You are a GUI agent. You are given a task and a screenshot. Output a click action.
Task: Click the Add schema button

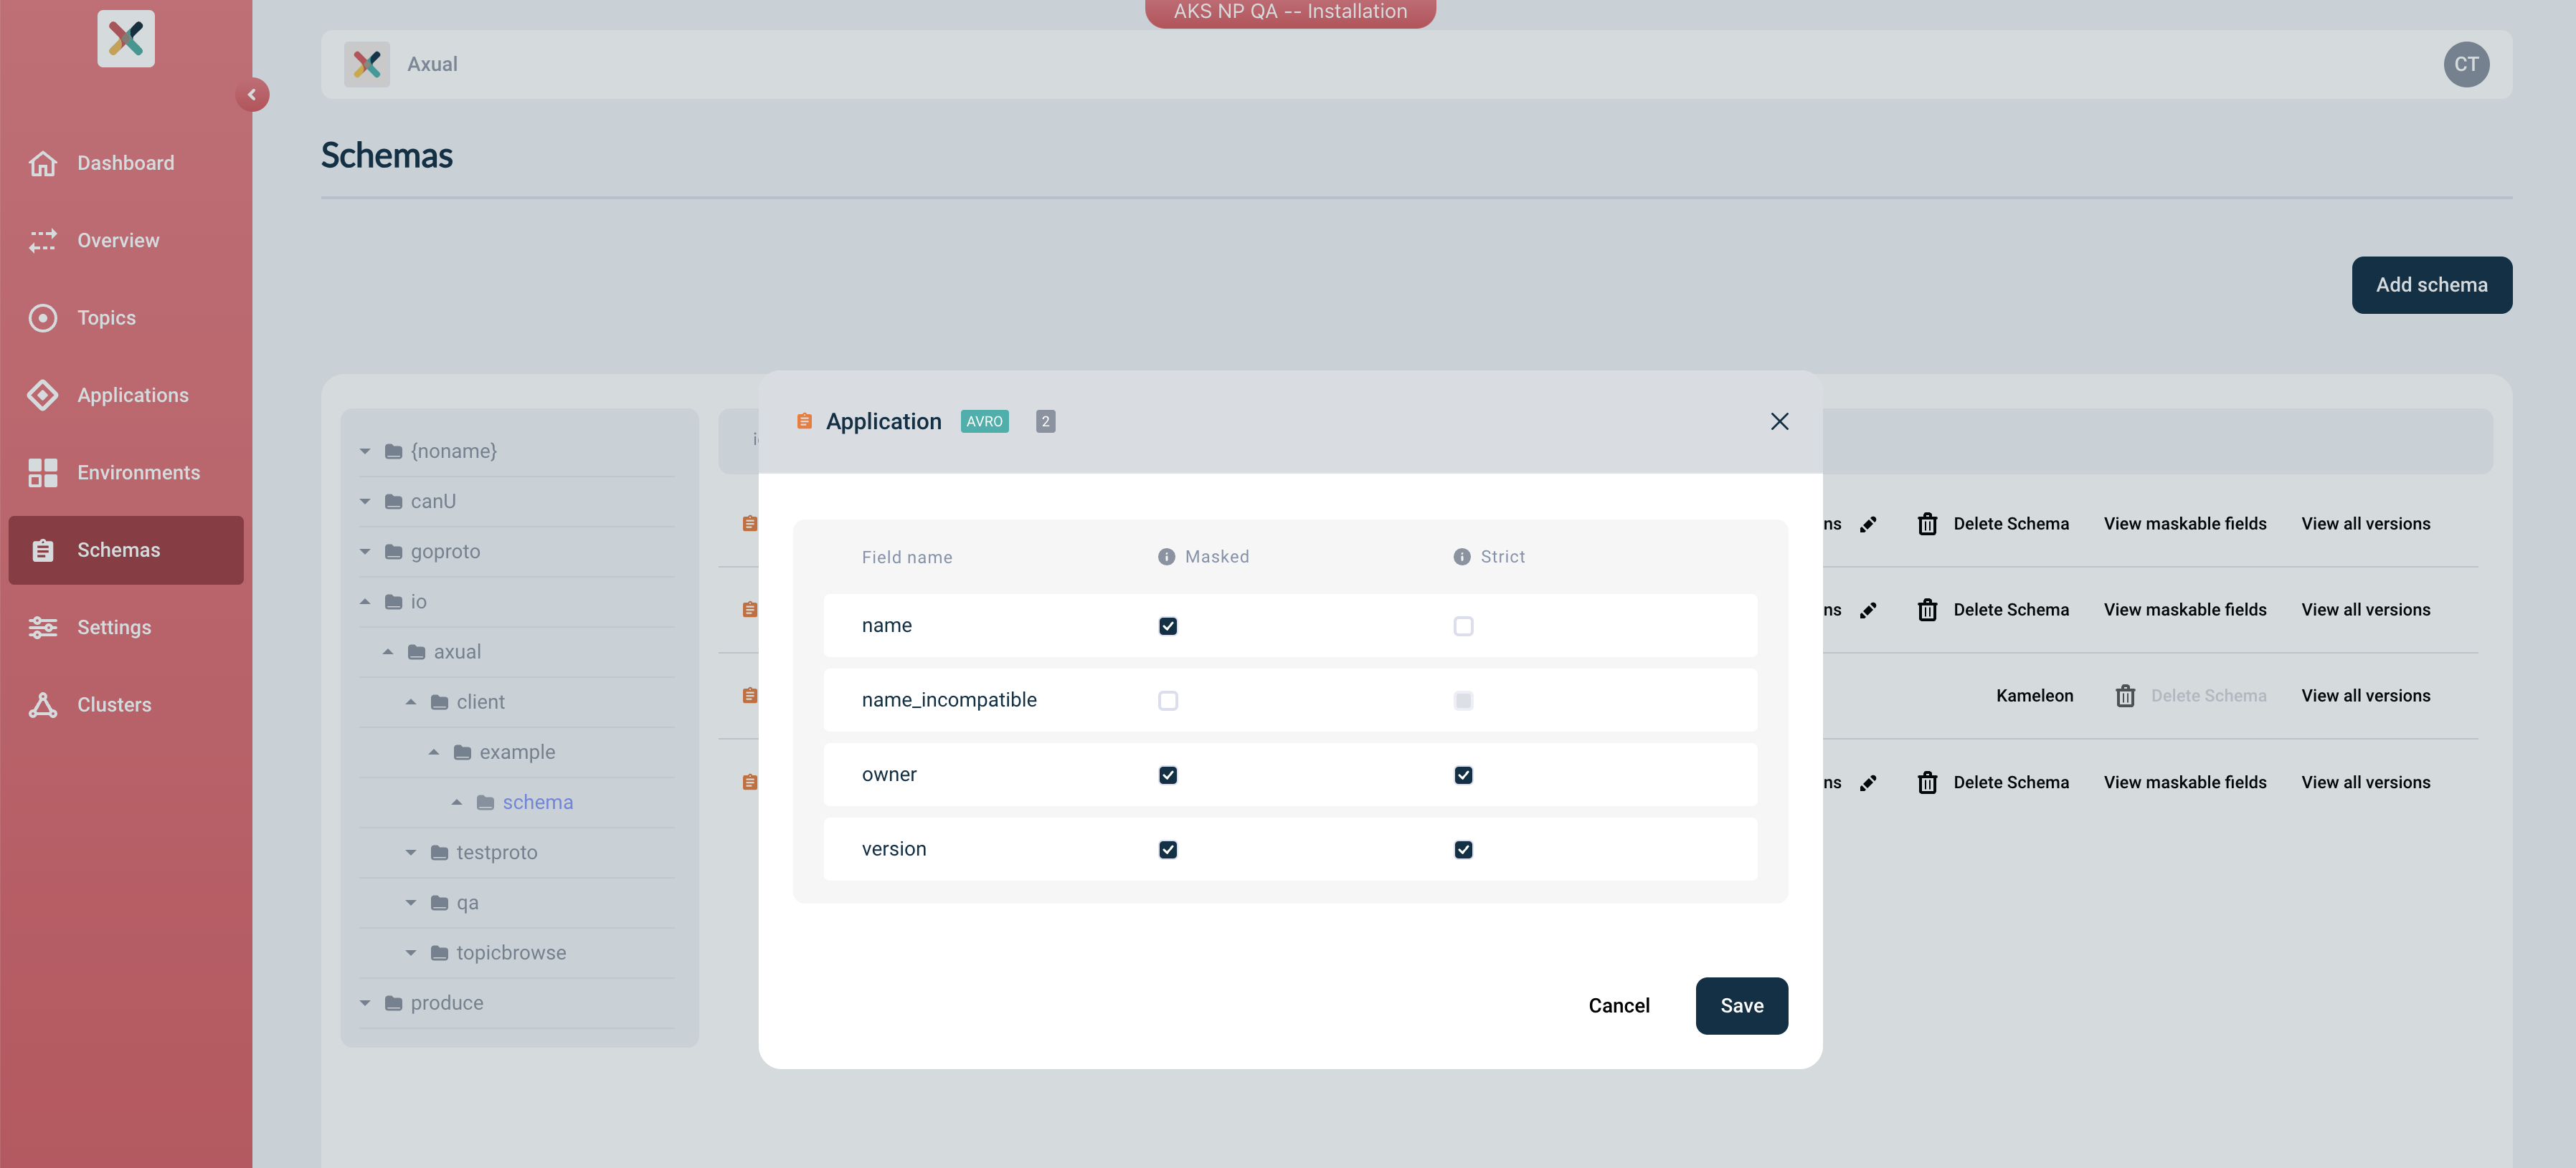(x=2431, y=284)
